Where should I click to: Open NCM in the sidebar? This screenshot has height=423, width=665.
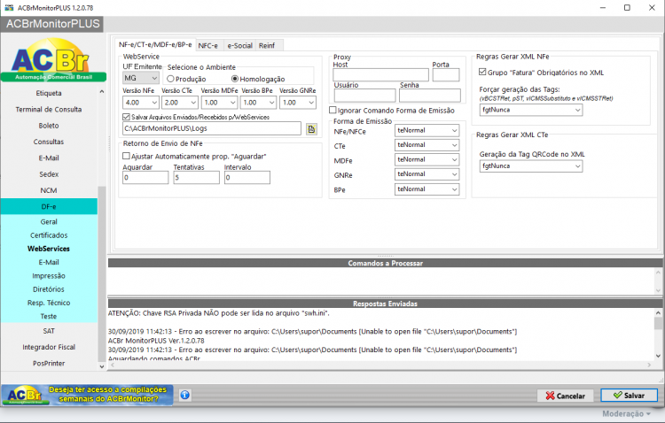coord(49,190)
